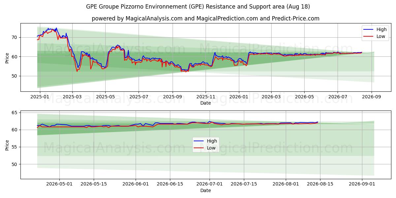Click the top chart 'Date' axis label
This screenshot has width=396, height=198.
(206, 103)
